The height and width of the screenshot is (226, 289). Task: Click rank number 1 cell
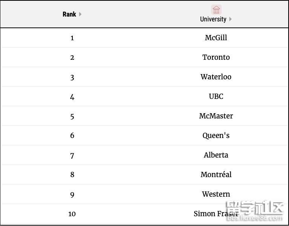coord(72,38)
